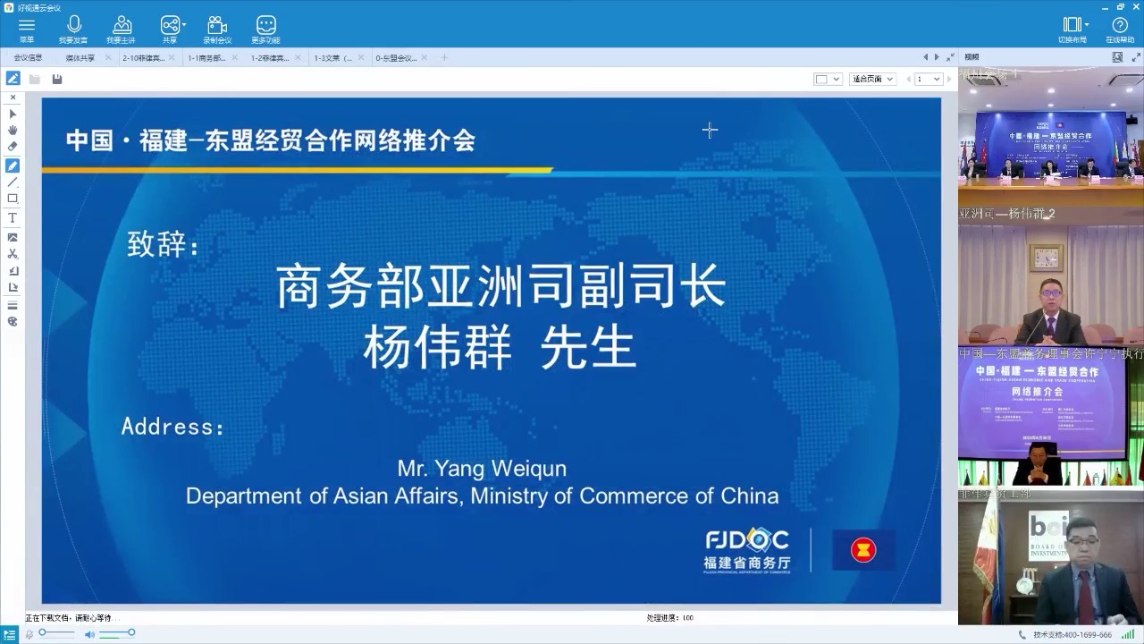Open 更多功能 more features

tap(265, 30)
